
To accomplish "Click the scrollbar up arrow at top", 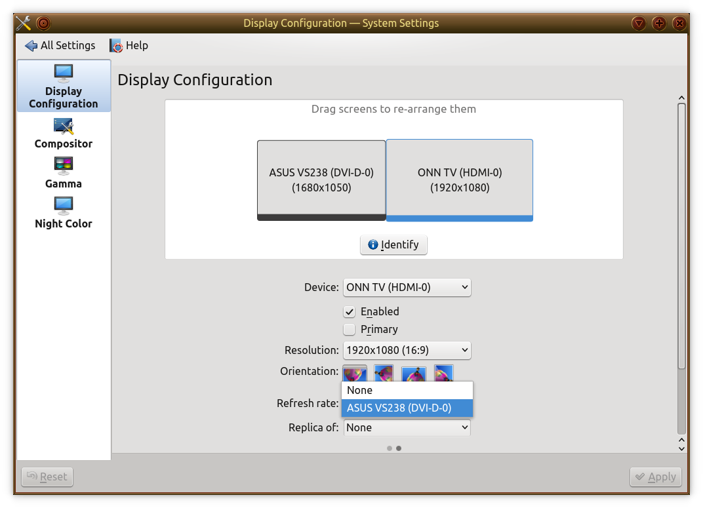I will pyautogui.click(x=681, y=98).
